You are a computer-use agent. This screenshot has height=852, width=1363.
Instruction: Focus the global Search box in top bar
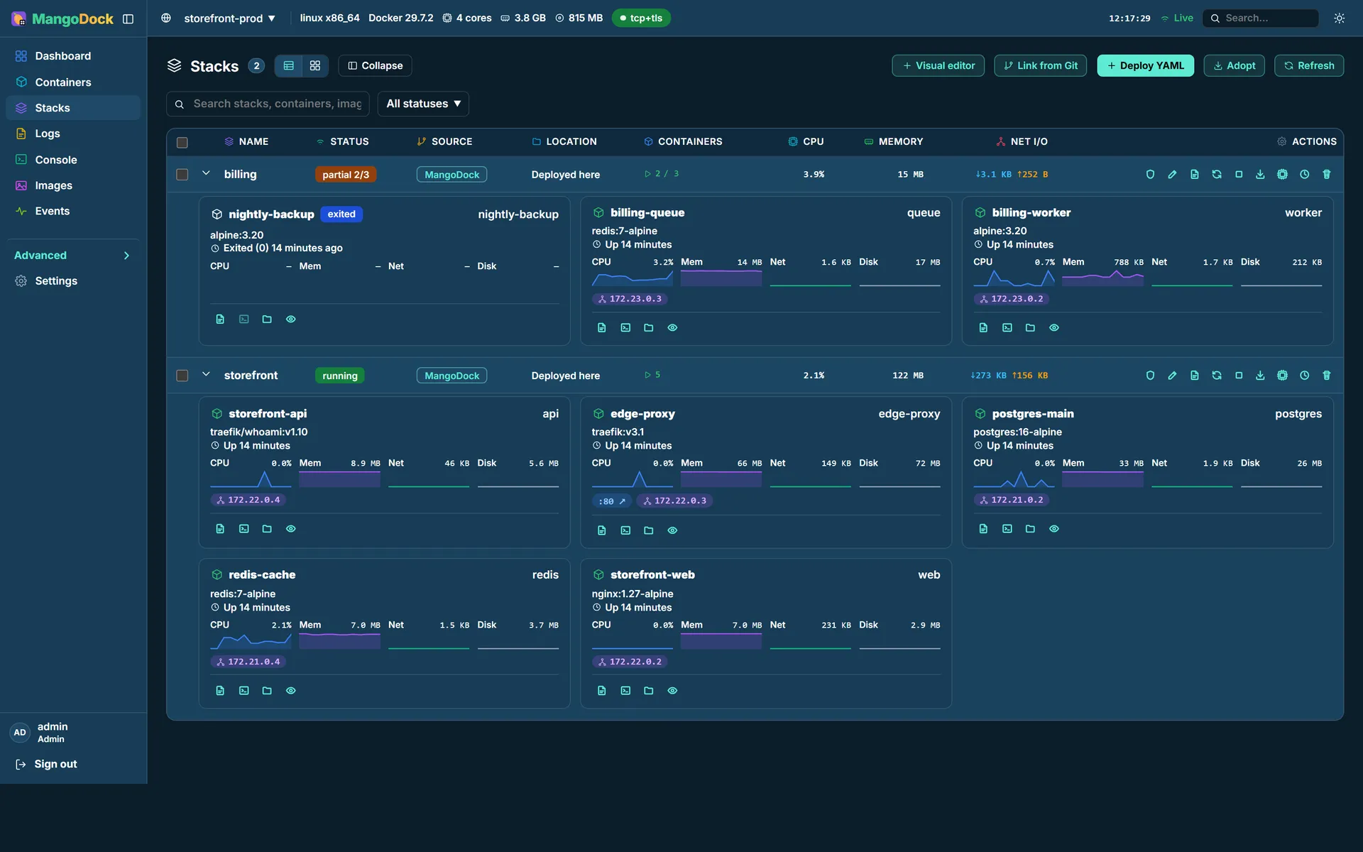click(x=1260, y=18)
